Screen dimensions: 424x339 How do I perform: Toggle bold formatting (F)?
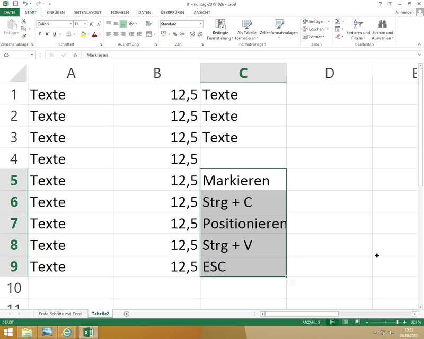40,34
